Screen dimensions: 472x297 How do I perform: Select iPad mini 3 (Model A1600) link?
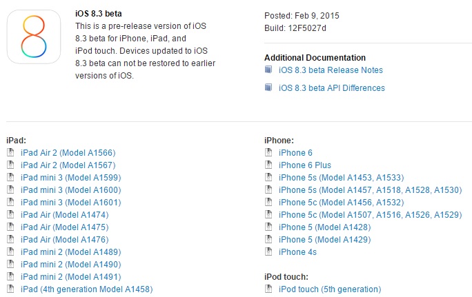point(71,190)
